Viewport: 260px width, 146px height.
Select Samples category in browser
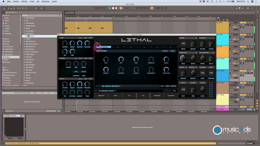(x=8, y=62)
